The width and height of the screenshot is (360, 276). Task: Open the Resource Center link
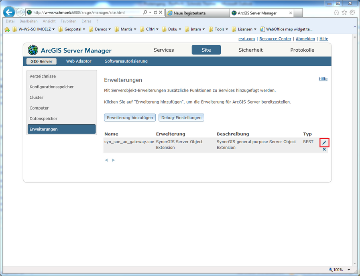click(275, 39)
